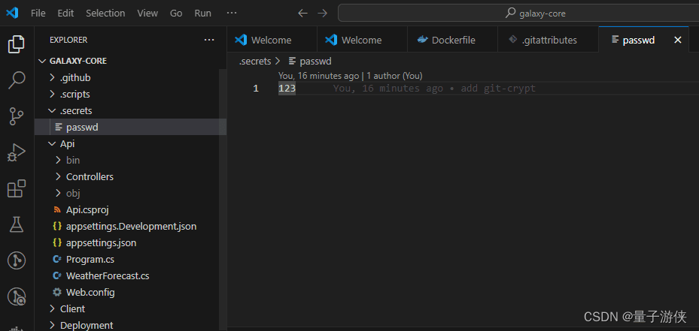
Task: Switch to the Dockerfile tab
Action: pyautogui.click(x=452, y=40)
